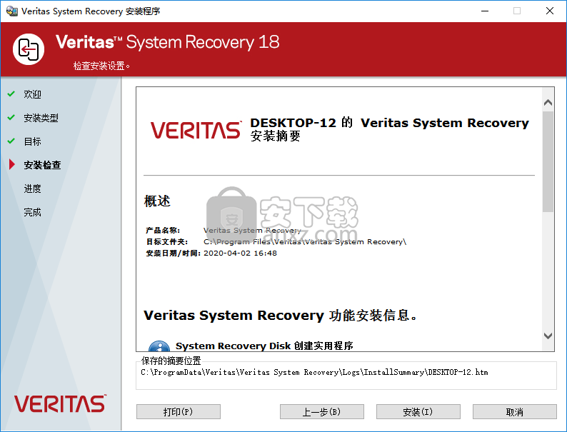This screenshot has width=567, height=432.
Task: Select the 完成 step in sidebar
Action: (33, 212)
